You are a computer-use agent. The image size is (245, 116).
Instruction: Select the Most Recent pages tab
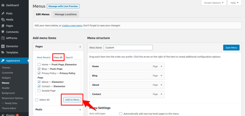coord(44,57)
